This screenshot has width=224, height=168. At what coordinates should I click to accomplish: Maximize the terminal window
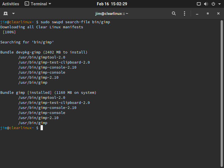tap(208, 13)
